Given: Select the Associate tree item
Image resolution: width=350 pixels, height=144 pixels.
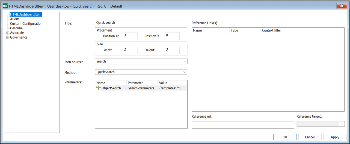Looking at the screenshot, I should [x=17, y=33].
